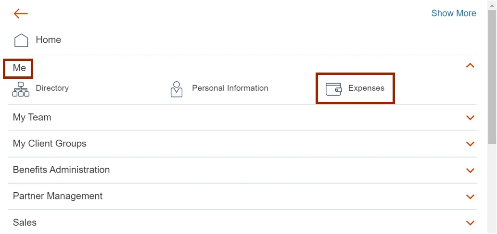The width and height of the screenshot is (497, 234).
Task: Expand the Sales section chevron
Action: [470, 223]
